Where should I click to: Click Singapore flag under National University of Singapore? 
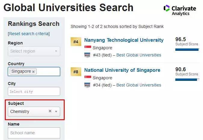[x=88, y=78]
